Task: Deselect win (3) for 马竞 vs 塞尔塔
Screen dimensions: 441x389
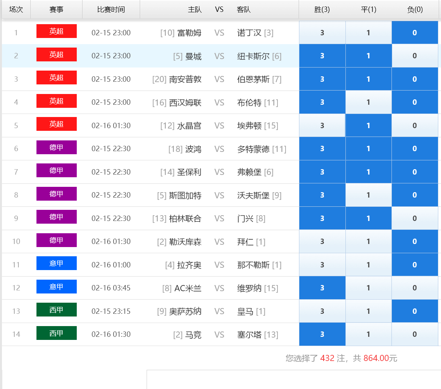Action: click(x=322, y=334)
